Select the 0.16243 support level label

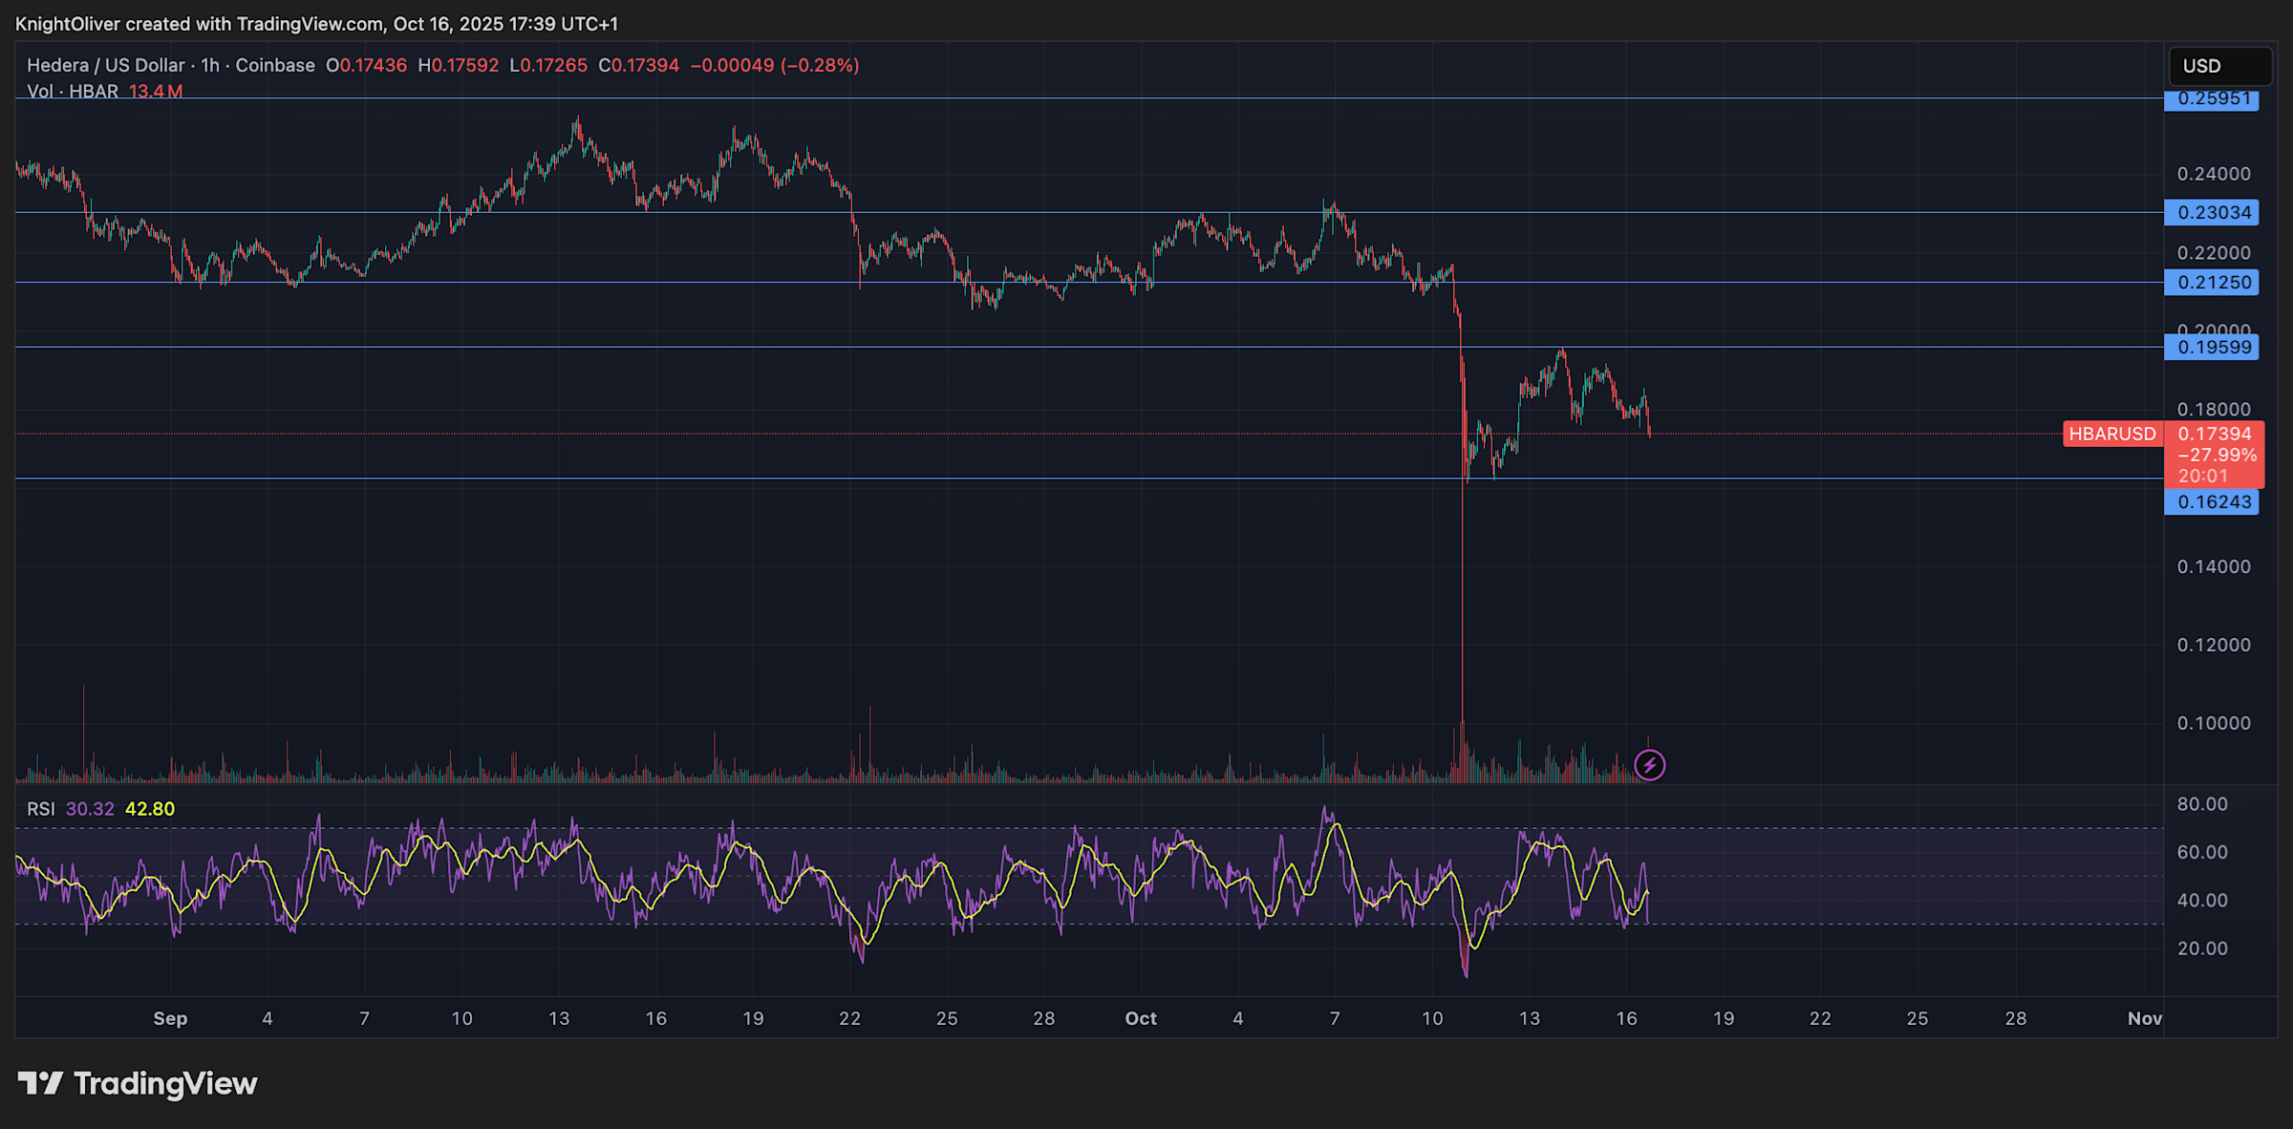[2211, 501]
